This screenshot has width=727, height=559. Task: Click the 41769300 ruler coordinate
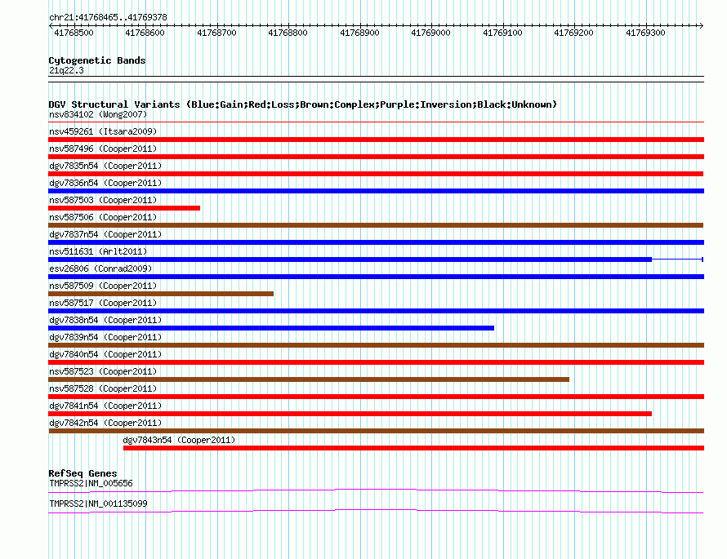[x=645, y=33]
